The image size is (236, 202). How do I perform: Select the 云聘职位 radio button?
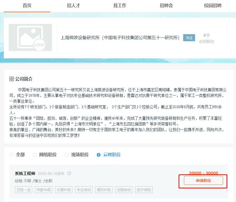[x=99, y=155]
